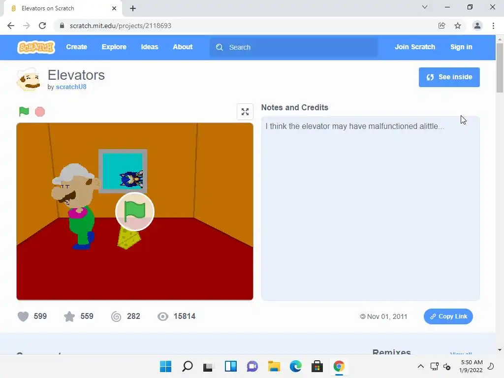
Task: Focus the Scratch search field
Action: pyautogui.click(x=294, y=47)
